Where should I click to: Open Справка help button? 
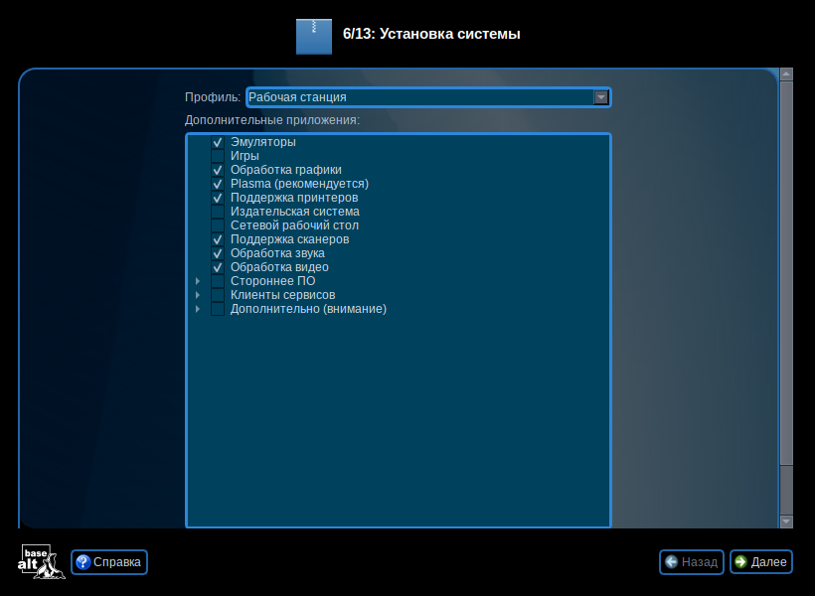point(109,562)
